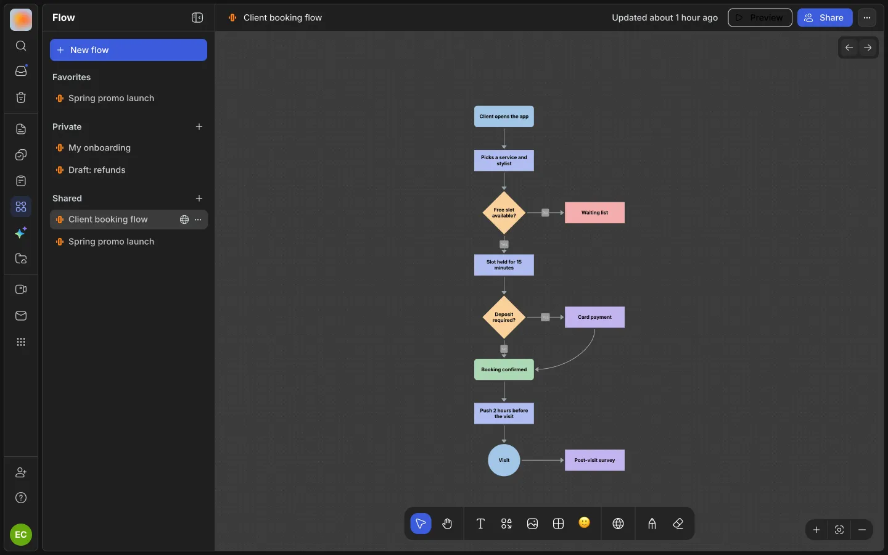
Task: Open the AI sparkle assistant icon
Action: (21, 232)
